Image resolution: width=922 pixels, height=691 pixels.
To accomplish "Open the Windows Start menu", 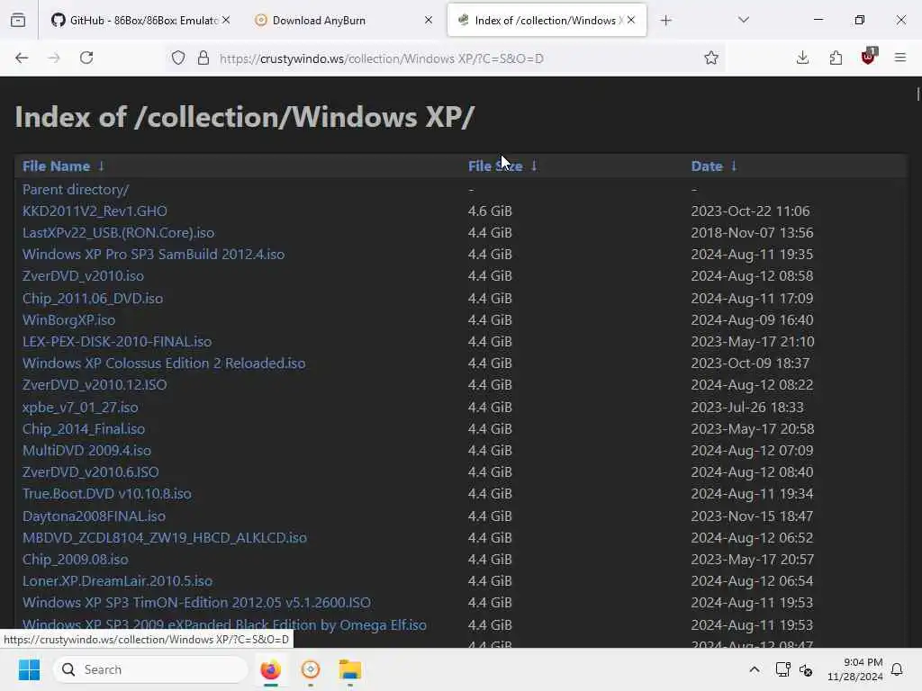I will click(29, 669).
